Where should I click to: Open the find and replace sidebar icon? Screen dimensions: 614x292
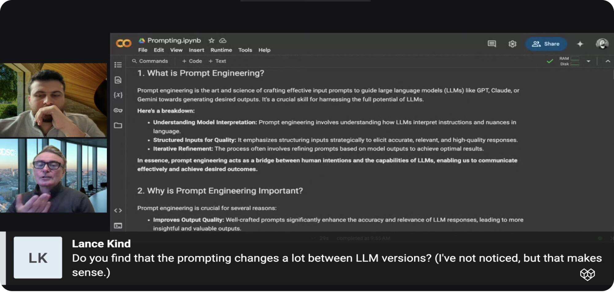[x=118, y=80]
